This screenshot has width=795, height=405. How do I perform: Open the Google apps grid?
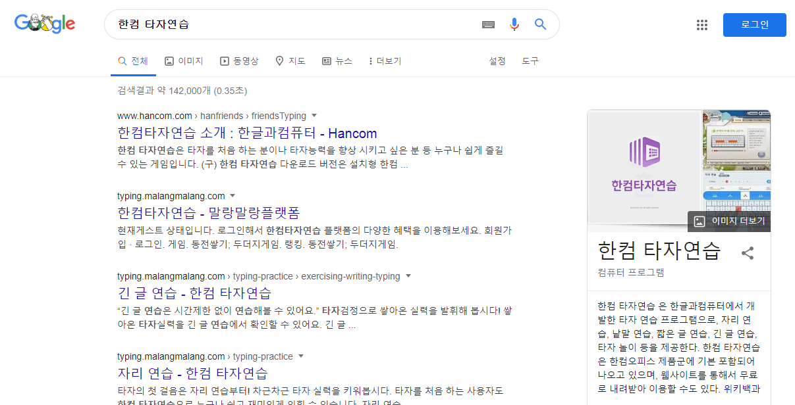702,25
